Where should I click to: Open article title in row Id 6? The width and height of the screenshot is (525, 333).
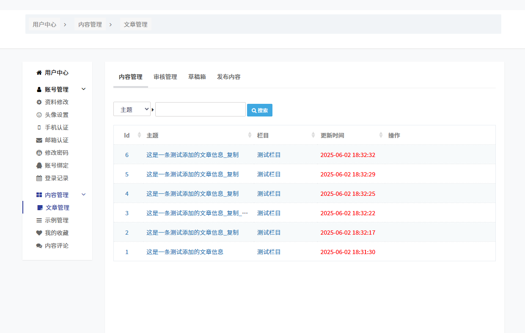[x=192, y=155]
